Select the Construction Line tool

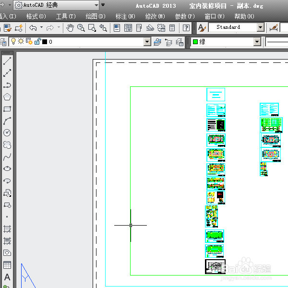[x=7, y=73]
